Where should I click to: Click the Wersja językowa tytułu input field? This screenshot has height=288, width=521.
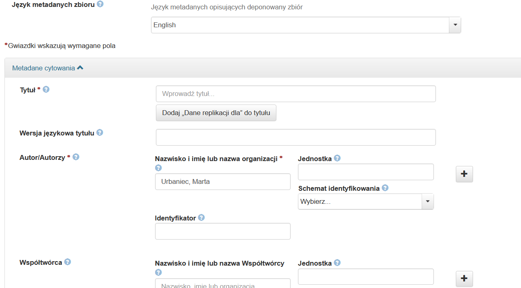[x=296, y=137]
